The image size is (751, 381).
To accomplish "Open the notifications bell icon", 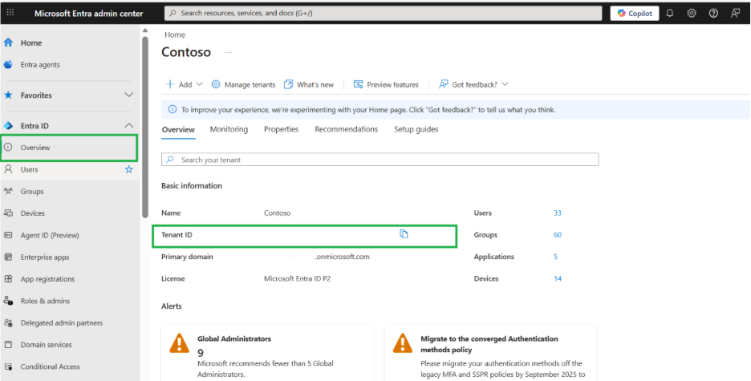I will [x=670, y=14].
